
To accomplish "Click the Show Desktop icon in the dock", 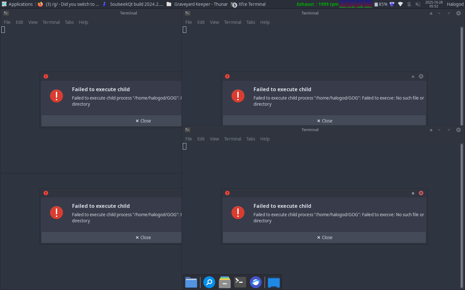I will click(274, 282).
